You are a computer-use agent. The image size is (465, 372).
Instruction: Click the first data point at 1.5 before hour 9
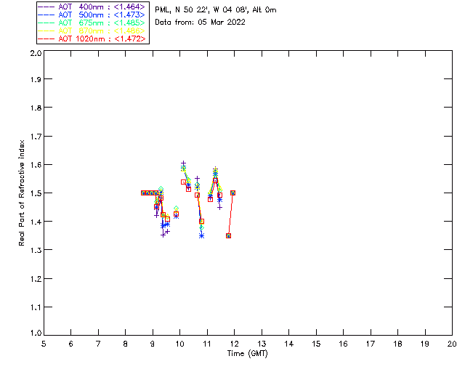click(x=143, y=193)
